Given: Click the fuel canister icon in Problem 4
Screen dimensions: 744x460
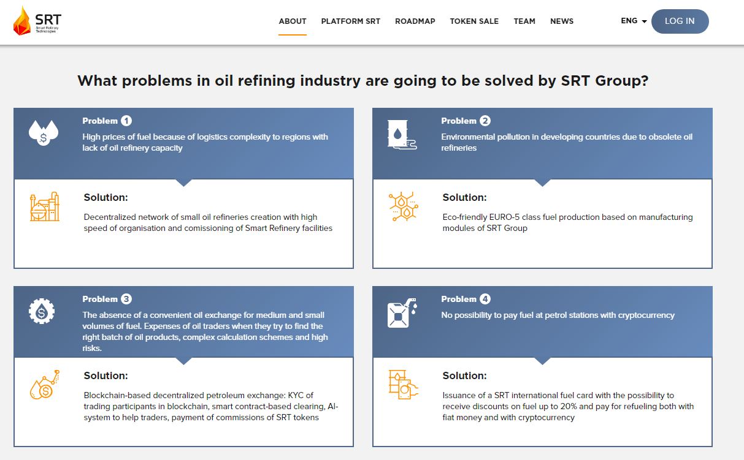Looking at the screenshot, I should pos(402,313).
